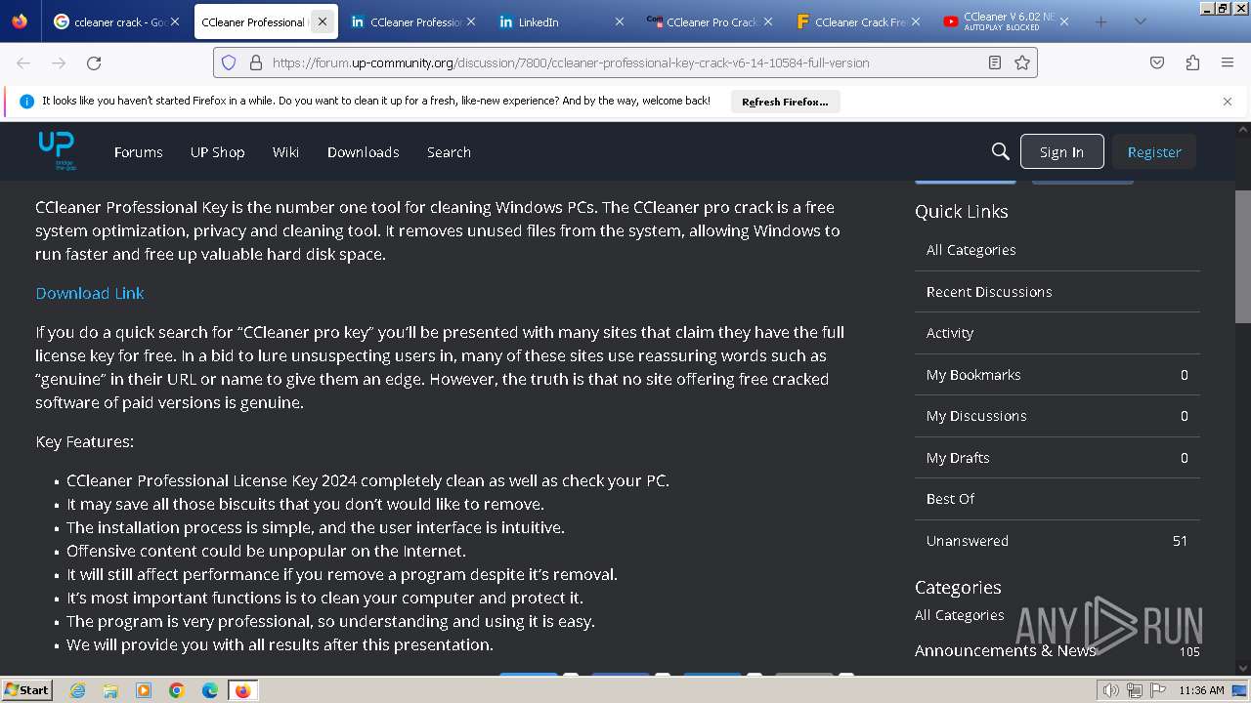Click the Firefox View pinned icon

pyautogui.click(x=20, y=21)
